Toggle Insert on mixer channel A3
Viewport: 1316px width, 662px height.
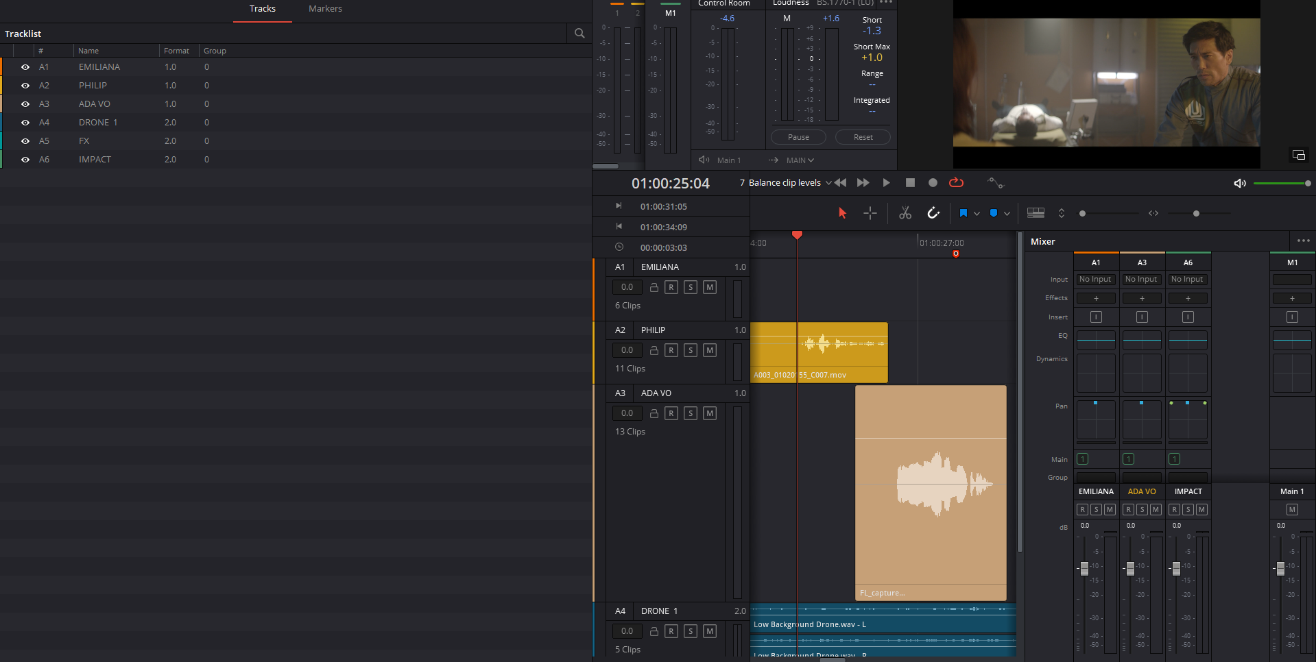1142,317
